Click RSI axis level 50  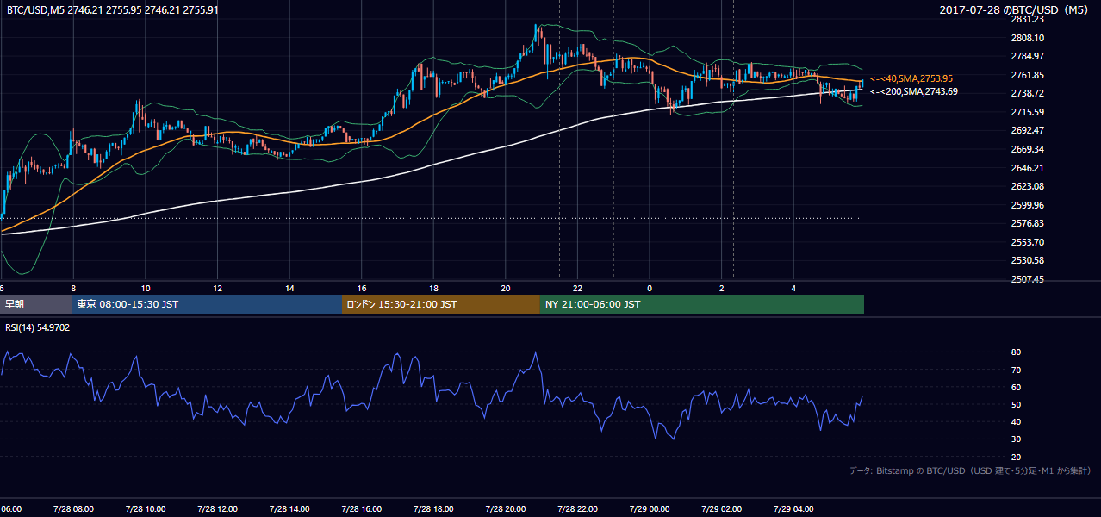click(1017, 404)
